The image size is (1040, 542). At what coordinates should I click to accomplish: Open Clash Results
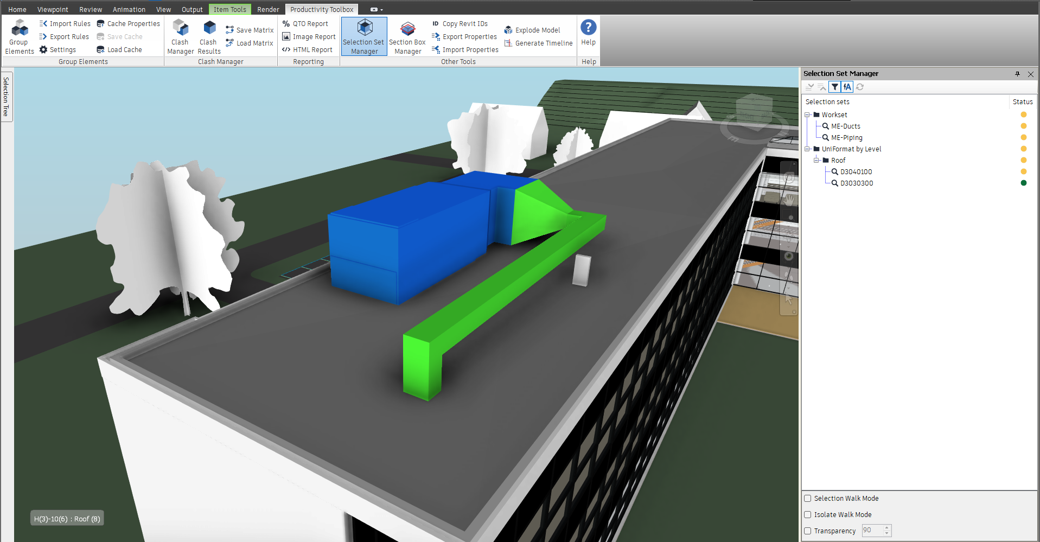point(209,36)
